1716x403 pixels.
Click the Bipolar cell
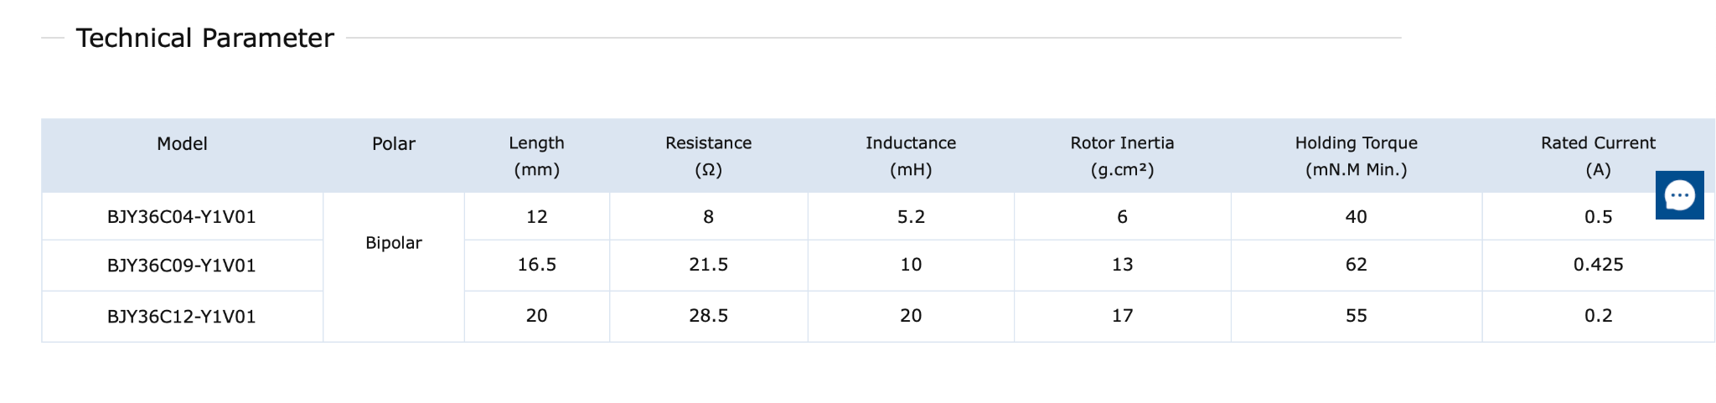point(393,243)
